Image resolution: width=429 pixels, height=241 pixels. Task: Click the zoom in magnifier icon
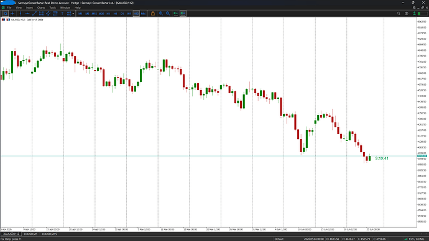pos(161,14)
